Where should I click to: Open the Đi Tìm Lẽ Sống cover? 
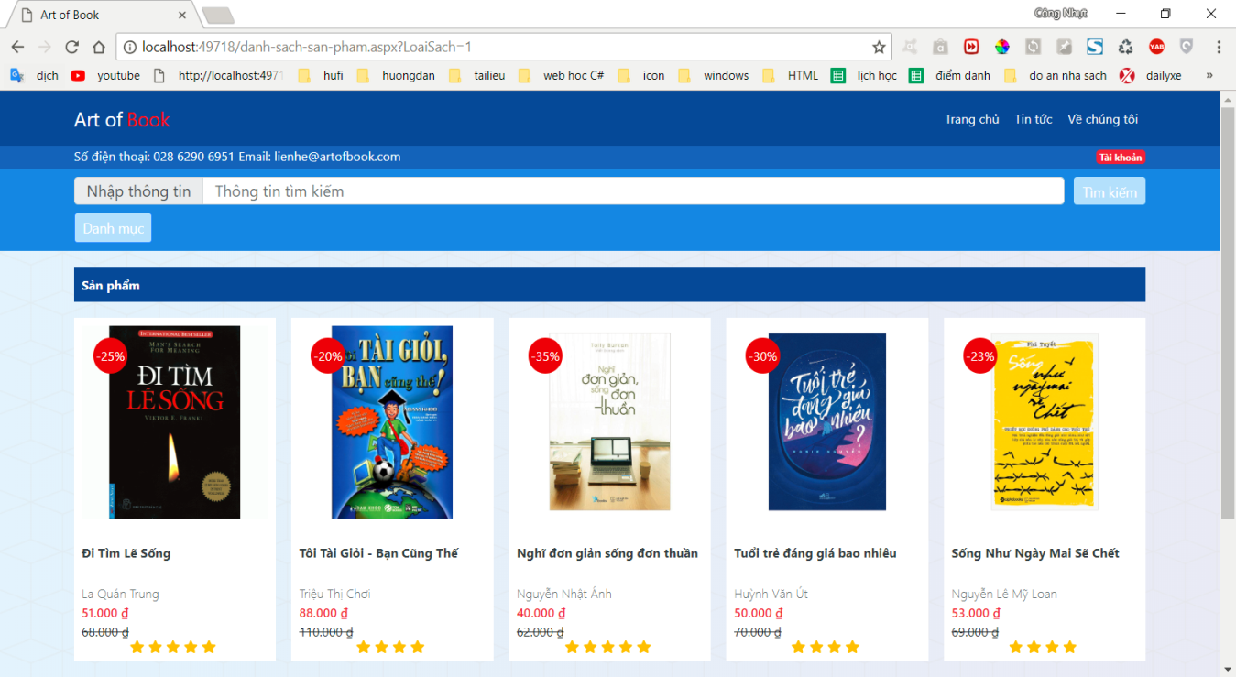pyautogui.click(x=174, y=422)
